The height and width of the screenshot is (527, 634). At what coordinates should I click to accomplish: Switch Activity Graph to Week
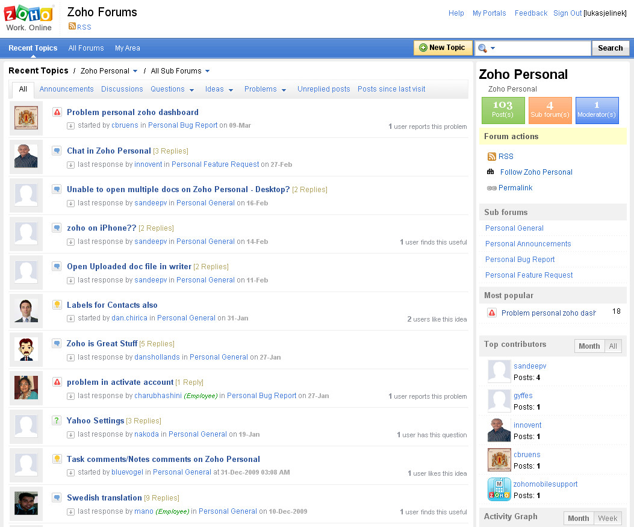pyautogui.click(x=608, y=518)
